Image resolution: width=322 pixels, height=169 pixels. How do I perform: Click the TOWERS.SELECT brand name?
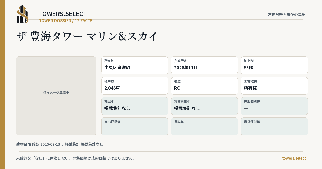click(63, 14)
